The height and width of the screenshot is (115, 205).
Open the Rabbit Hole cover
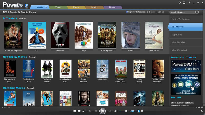click(102, 69)
